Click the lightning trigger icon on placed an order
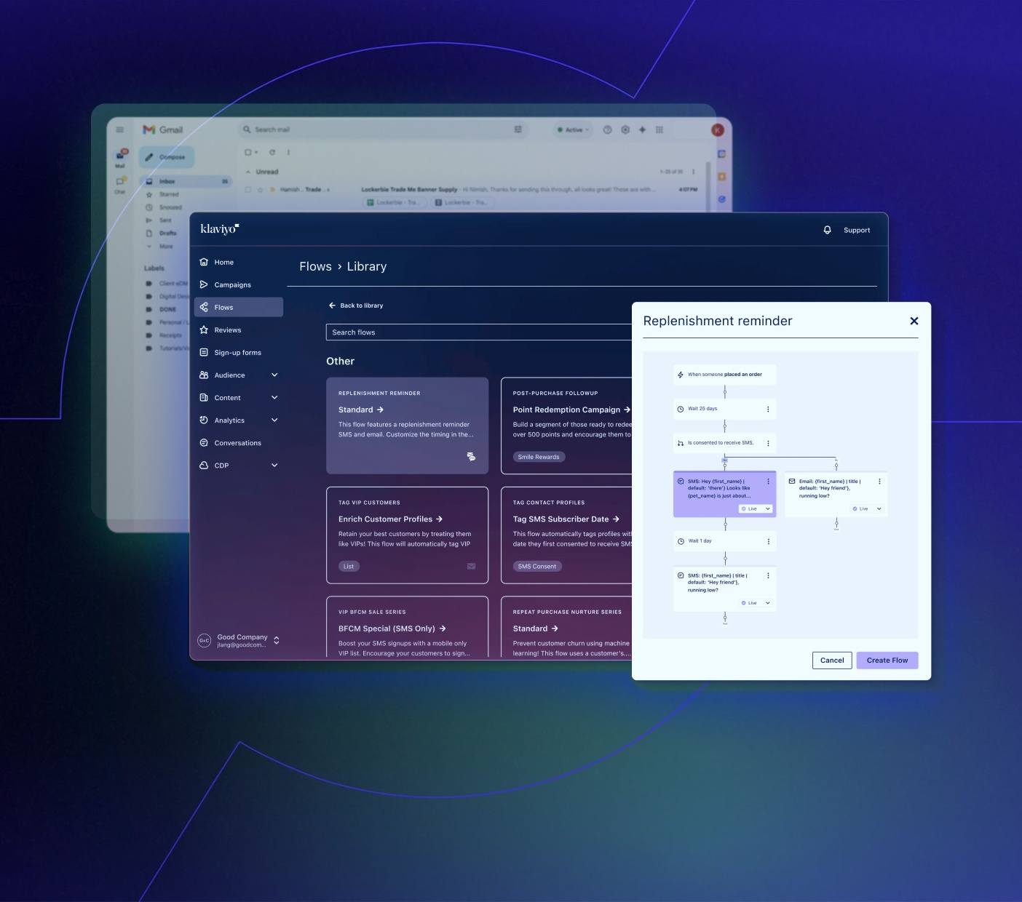Image resolution: width=1022 pixels, height=902 pixels. (x=680, y=374)
